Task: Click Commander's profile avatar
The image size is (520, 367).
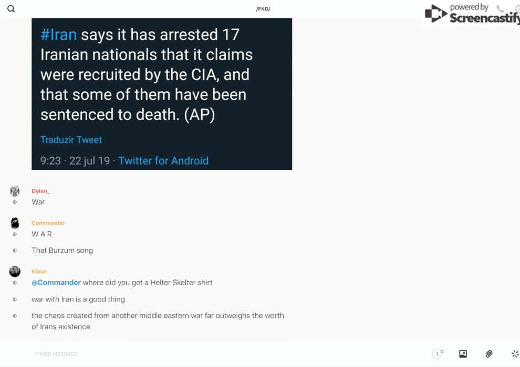Action: (15, 223)
